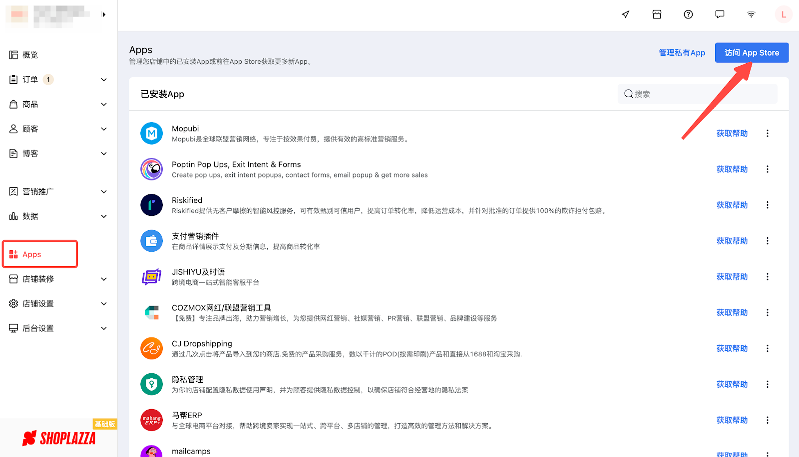Click the 顾客 person icon in sidebar
This screenshot has width=799, height=457.
tap(13, 129)
